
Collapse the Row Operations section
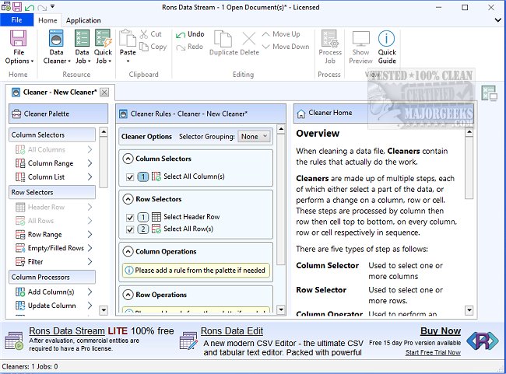coord(128,295)
